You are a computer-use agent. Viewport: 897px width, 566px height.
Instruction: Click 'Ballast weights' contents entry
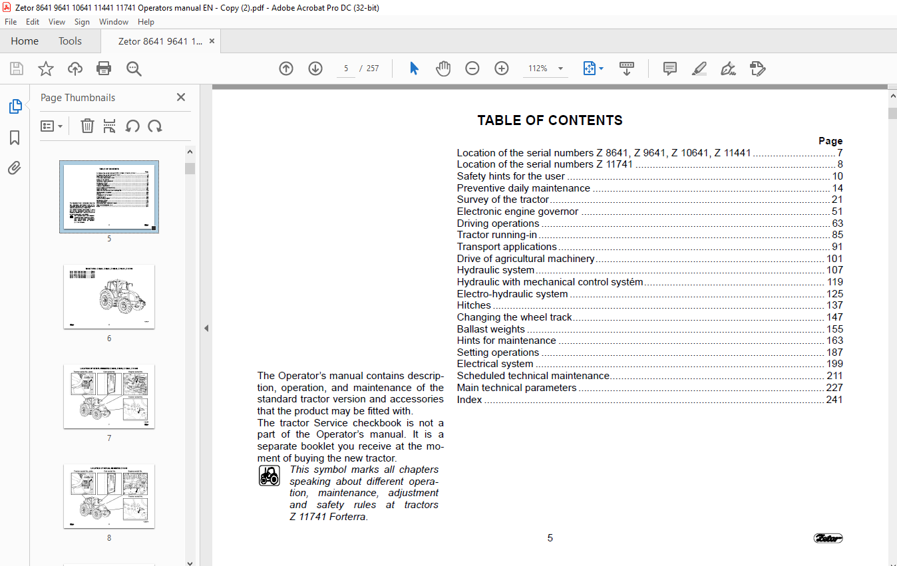[x=649, y=329]
